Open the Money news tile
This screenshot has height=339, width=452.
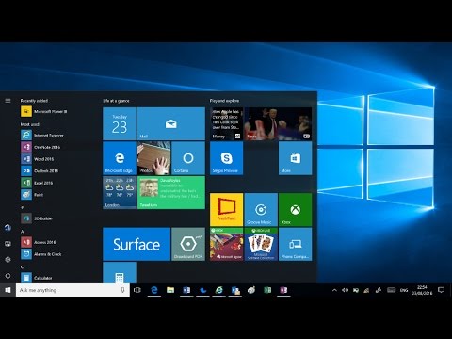click(x=226, y=123)
